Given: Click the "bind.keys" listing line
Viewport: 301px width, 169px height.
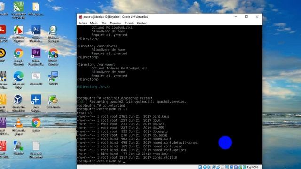Looking at the screenshot, I should [x=123, y=116].
